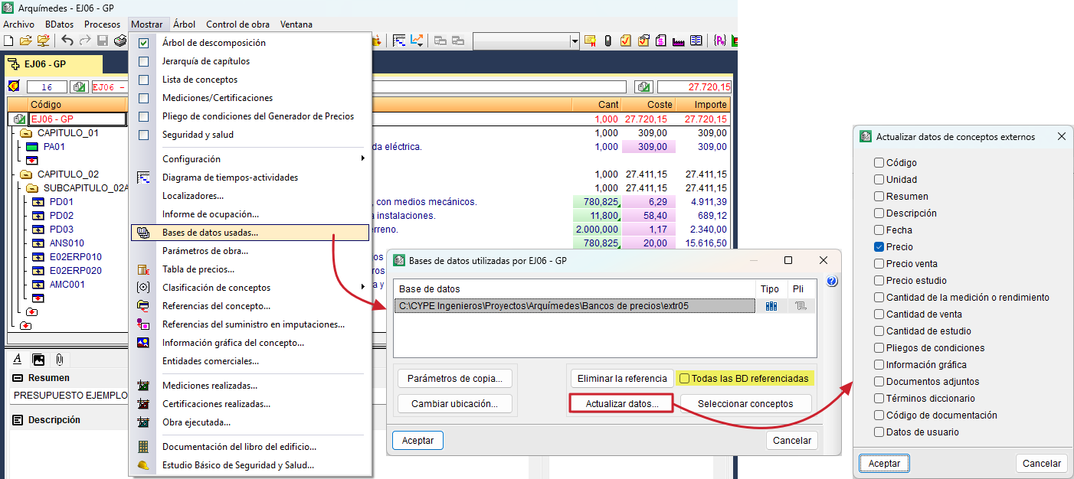Screen dimensions: 1074x479
Task: Collapse the Descripción section header
Action: pos(18,420)
